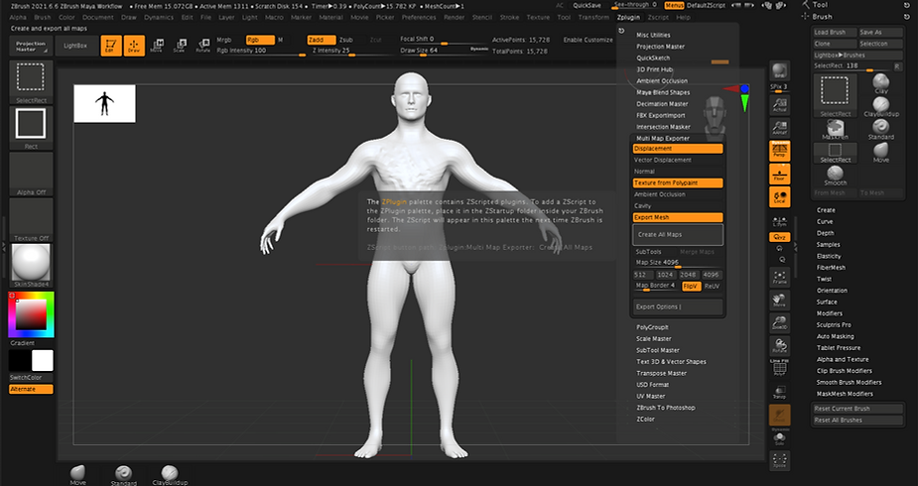Open the Material menu
918x486 pixels.
point(330,18)
